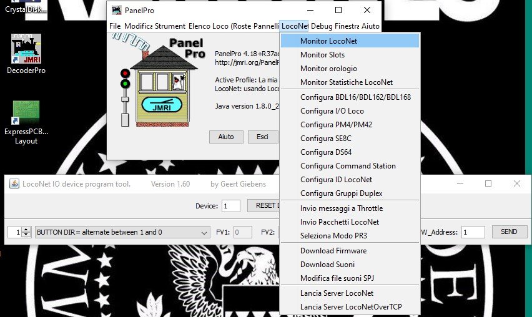
Task: Click the Device number input field
Action: (230, 206)
